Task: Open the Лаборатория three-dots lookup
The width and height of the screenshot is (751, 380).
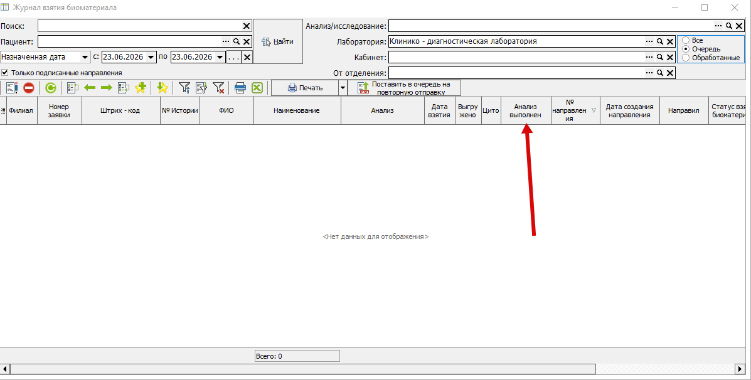Action: tap(649, 41)
